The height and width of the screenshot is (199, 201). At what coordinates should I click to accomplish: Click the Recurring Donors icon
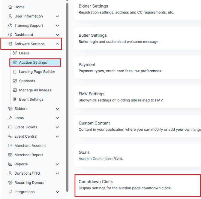[x=10, y=183]
